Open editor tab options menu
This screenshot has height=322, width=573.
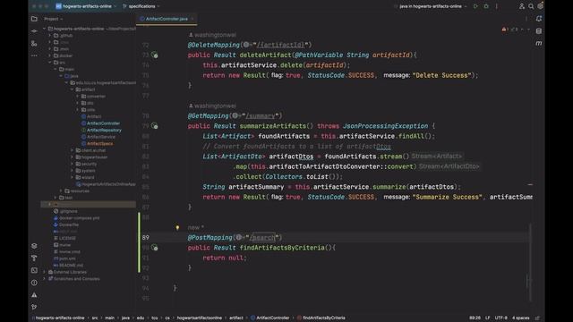(526, 19)
